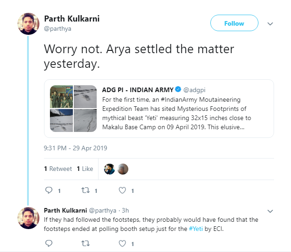Open the #Yeti hashtag link
The width and height of the screenshot is (291, 252).
coord(197,228)
